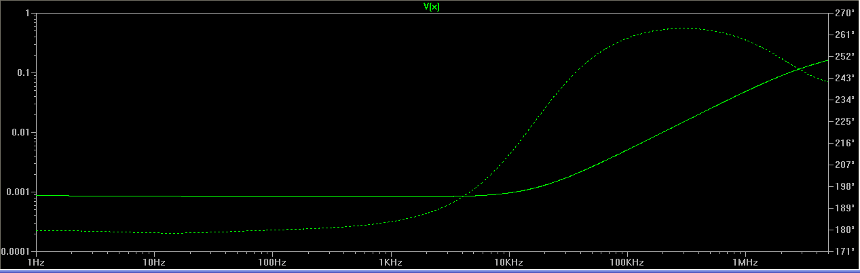Click the 100Hz frequency axis label
The height and width of the screenshot is (273, 860).
pyautogui.click(x=272, y=261)
